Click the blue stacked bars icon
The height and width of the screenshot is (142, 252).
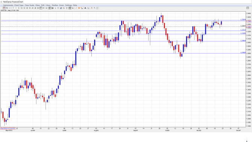click(61, 8)
